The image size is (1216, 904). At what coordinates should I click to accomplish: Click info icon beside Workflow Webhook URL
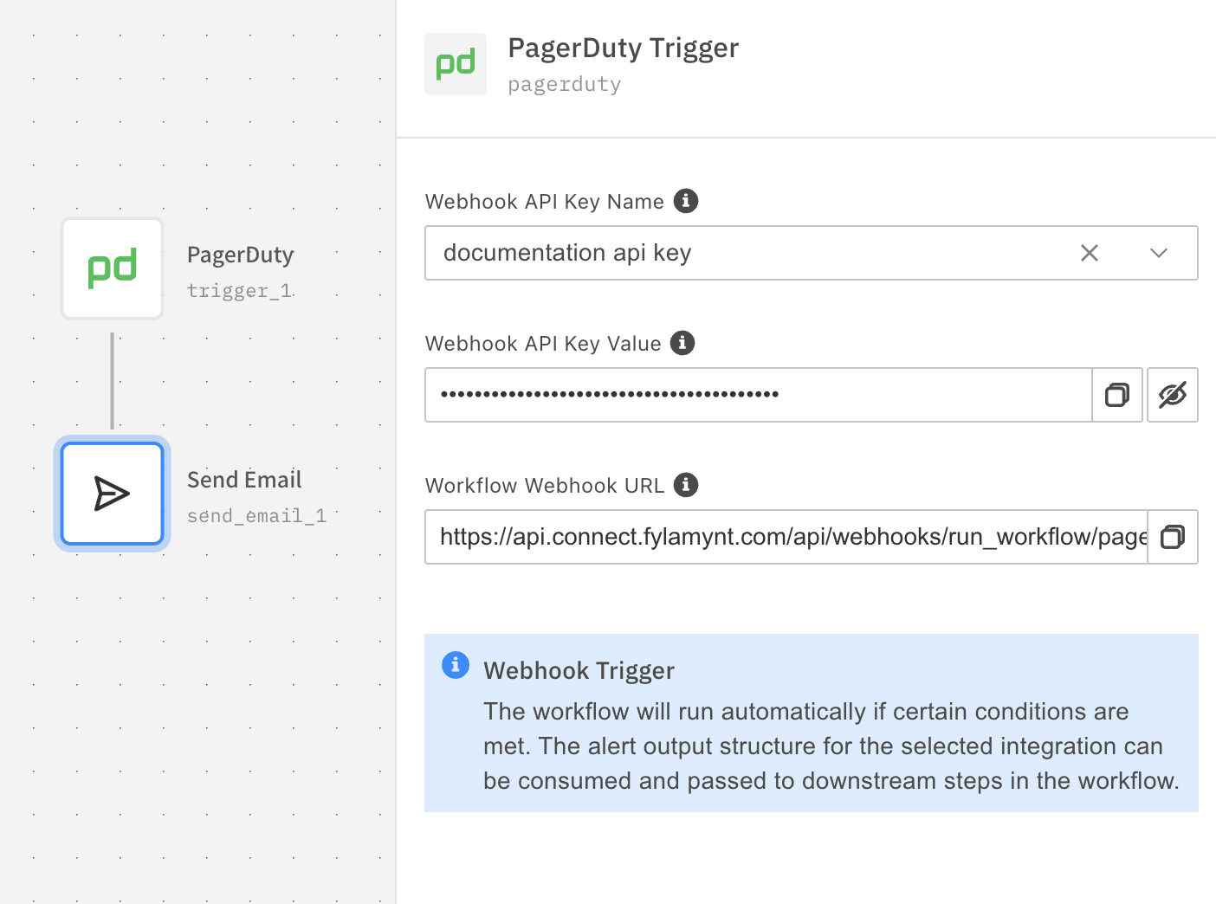tap(686, 485)
